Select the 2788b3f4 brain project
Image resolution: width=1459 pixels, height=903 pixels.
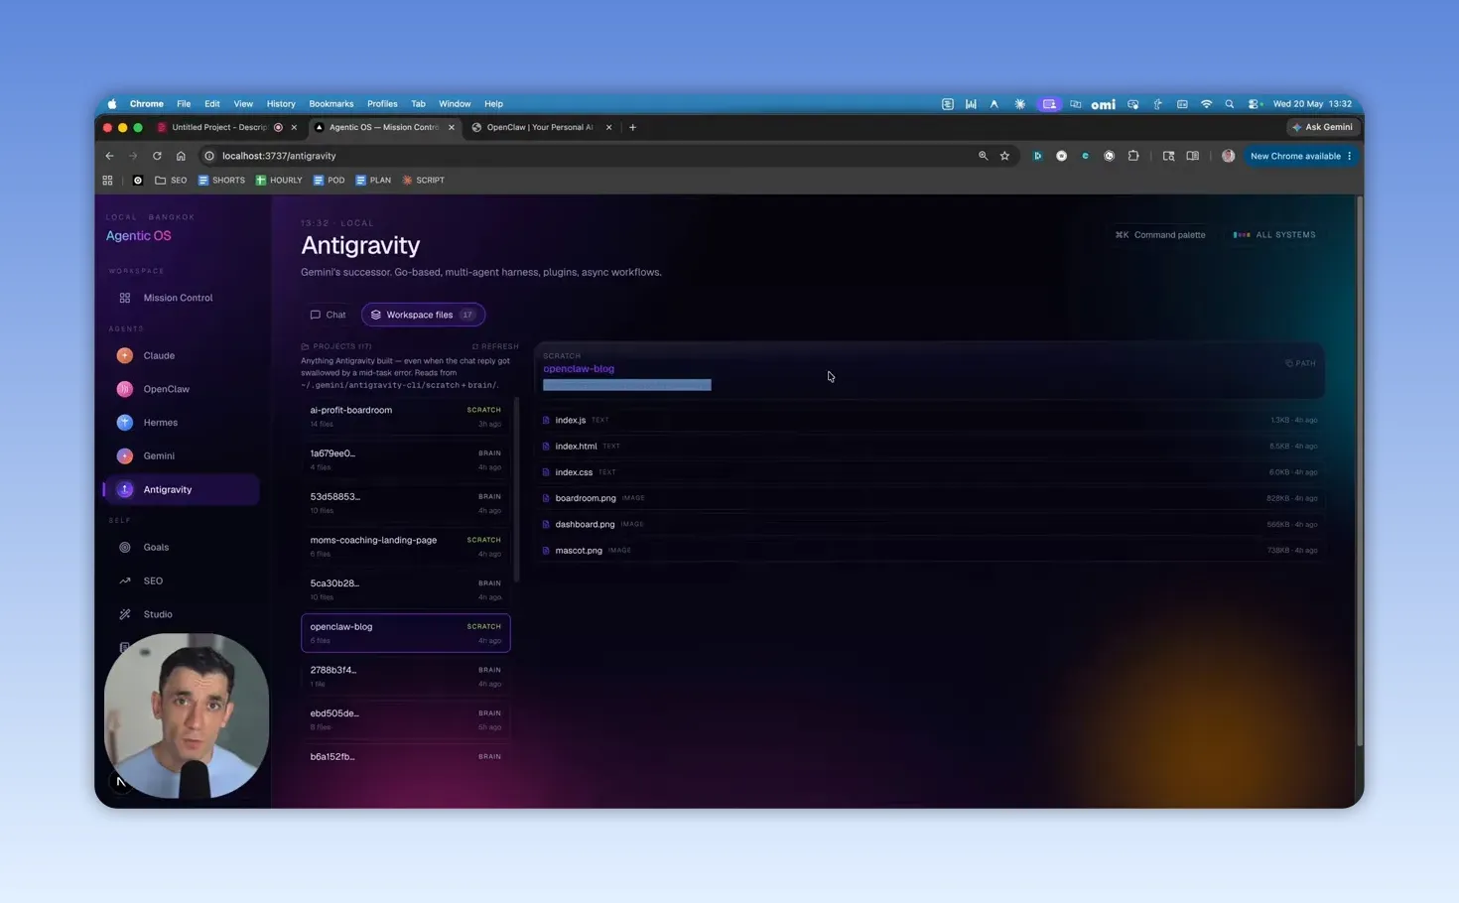coord(405,677)
